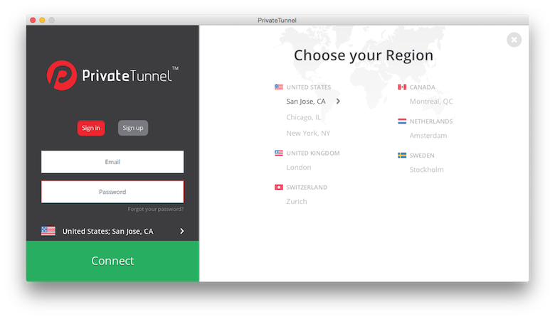
Task: Click the Netherlands flag icon
Action: click(x=402, y=121)
